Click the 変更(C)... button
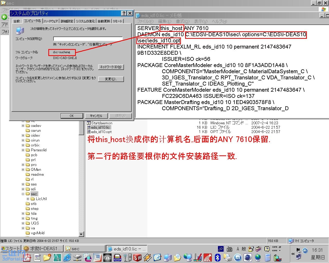The width and height of the screenshot is (329, 263). (x=111, y=79)
